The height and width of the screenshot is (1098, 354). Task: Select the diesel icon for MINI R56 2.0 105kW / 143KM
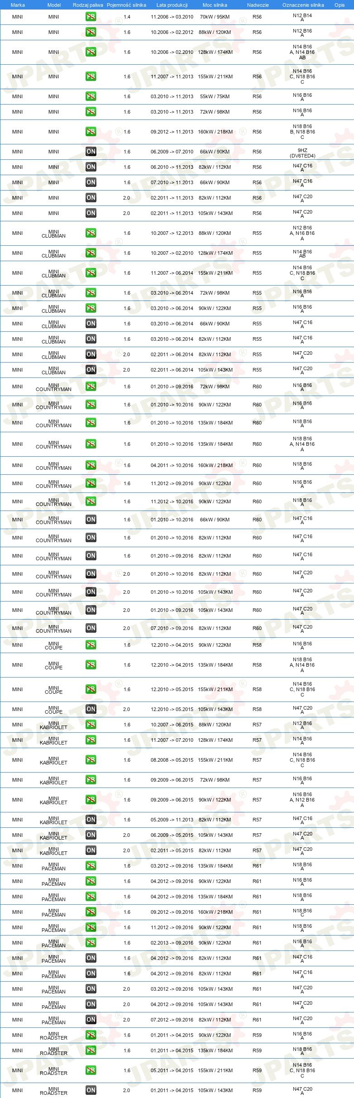[91, 213]
